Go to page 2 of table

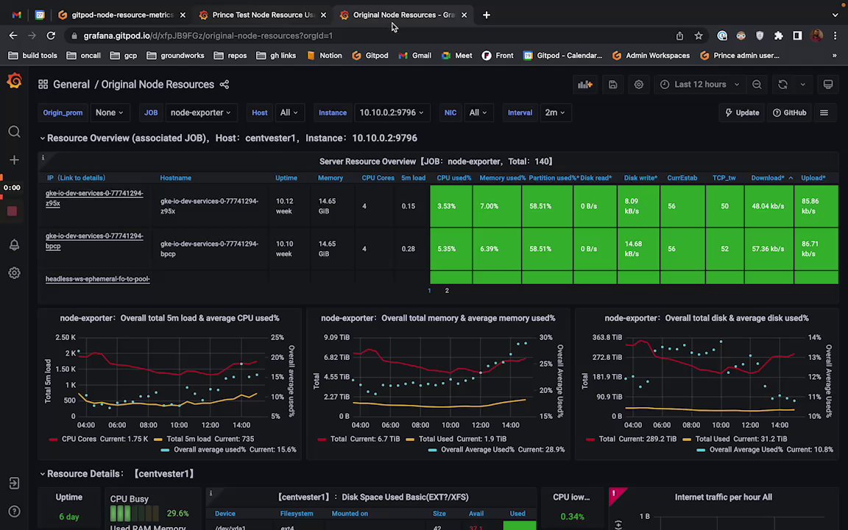[x=447, y=291]
